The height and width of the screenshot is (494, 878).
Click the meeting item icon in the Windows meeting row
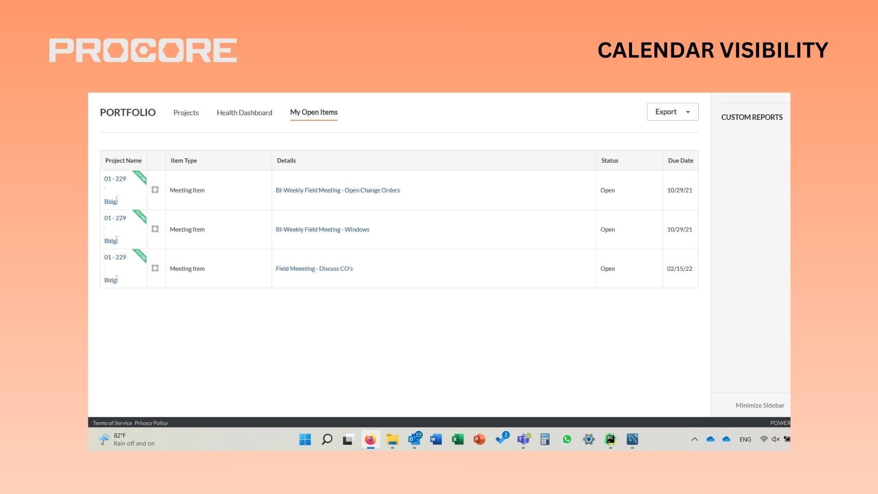pyautogui.click(x=155, y=229)
